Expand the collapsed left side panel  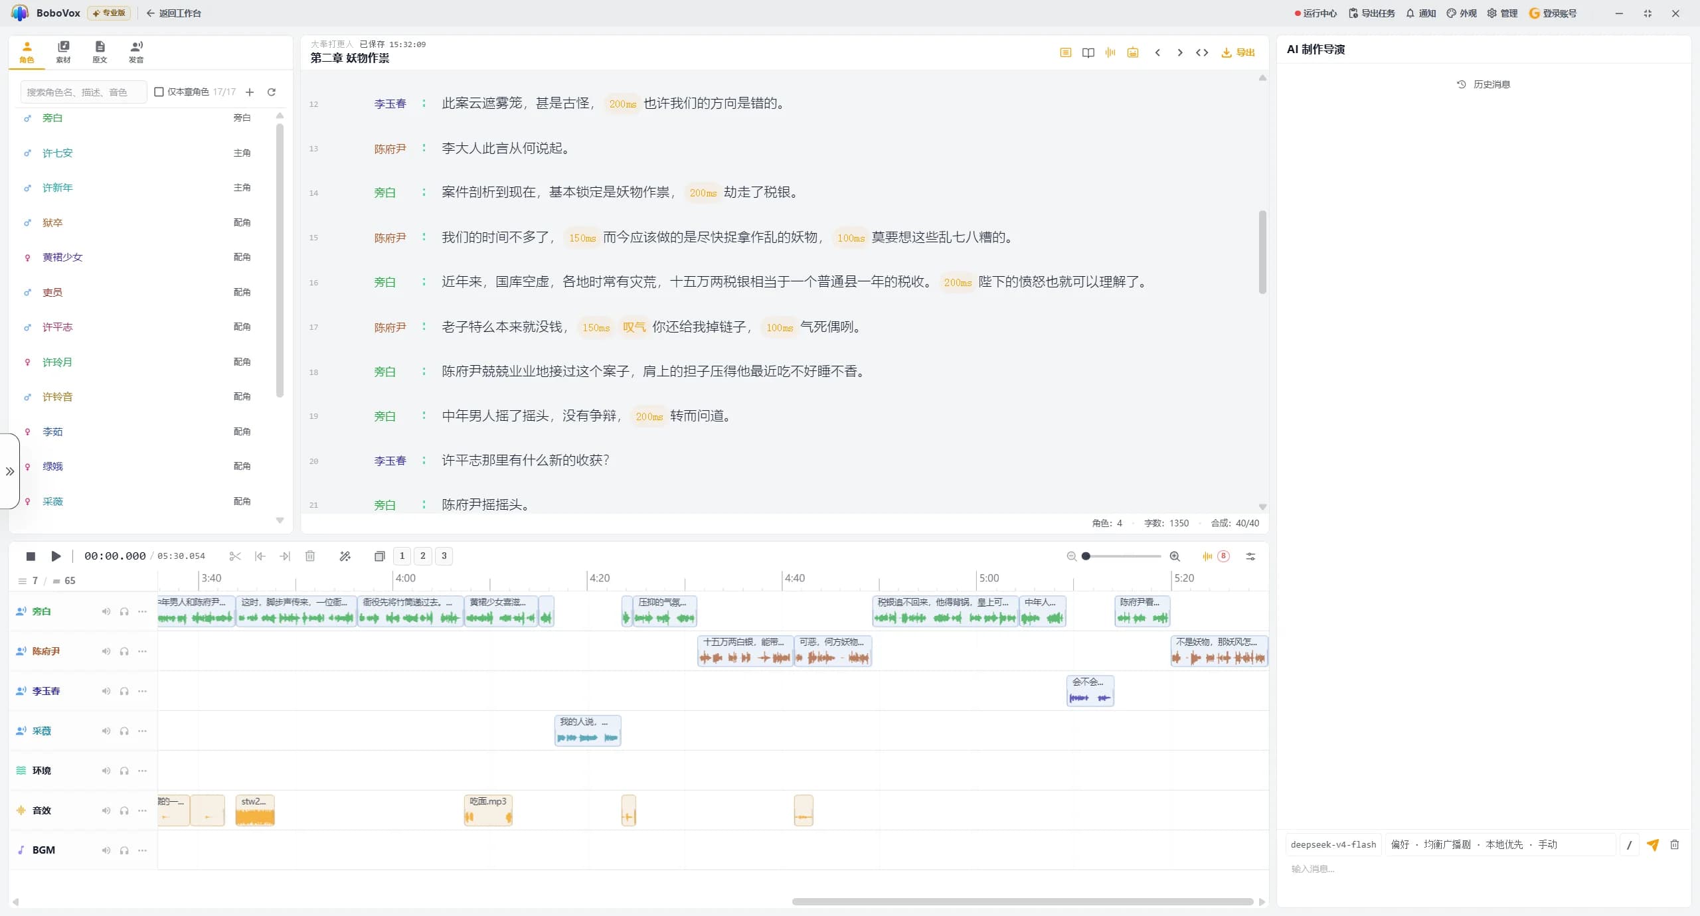click(10, 471)
